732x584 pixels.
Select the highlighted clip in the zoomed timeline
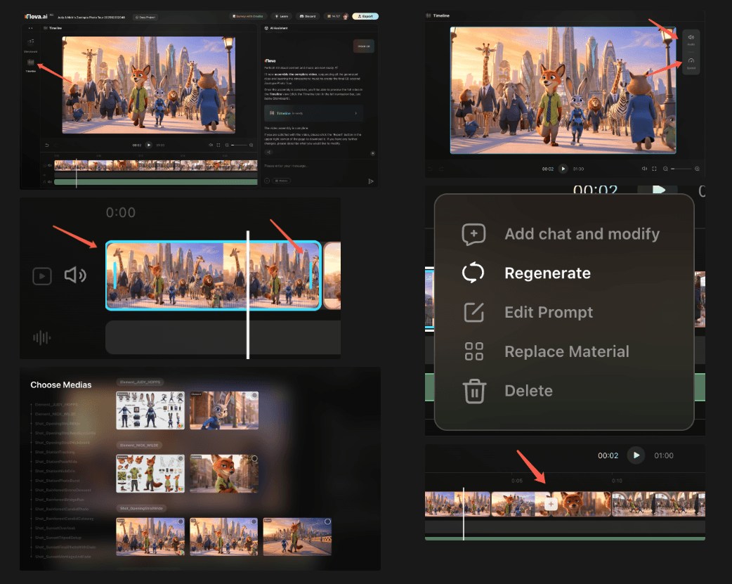click(x=214, y=275)
